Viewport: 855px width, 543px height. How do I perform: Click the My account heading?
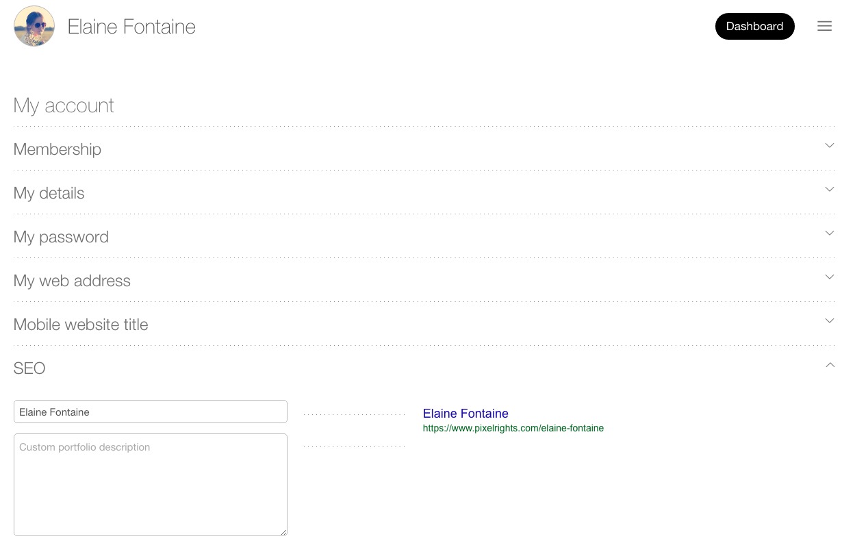tap(64, 105)
